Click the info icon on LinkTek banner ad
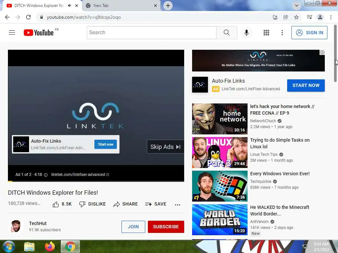This screenshot has height=253, width=338. [322, 52]
